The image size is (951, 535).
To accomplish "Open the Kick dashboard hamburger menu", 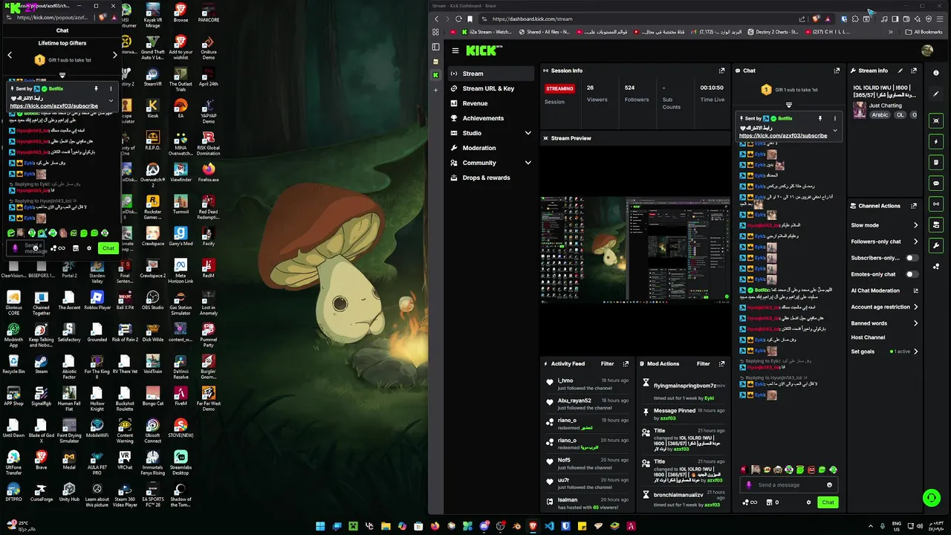I will pos(455,51).
